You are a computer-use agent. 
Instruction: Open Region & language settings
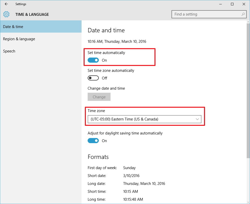point(19,39)
